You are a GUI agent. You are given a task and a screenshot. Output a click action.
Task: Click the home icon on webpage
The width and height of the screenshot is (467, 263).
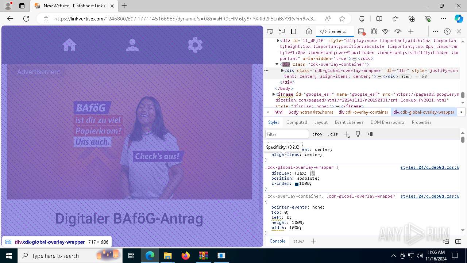[69, 45]
